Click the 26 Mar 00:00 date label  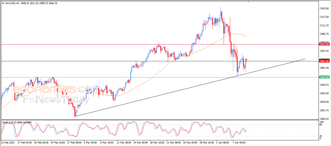click(191, 142)
